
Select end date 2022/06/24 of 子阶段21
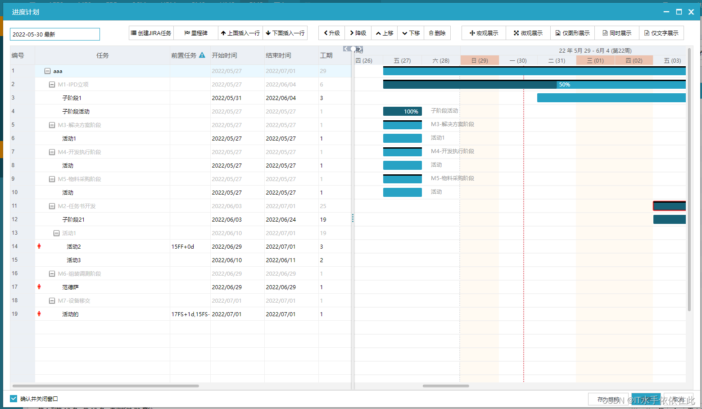[281, 219]
